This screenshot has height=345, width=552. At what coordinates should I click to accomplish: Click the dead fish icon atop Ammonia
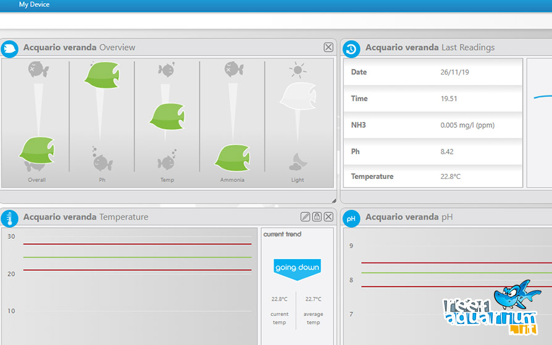(234, 69)
